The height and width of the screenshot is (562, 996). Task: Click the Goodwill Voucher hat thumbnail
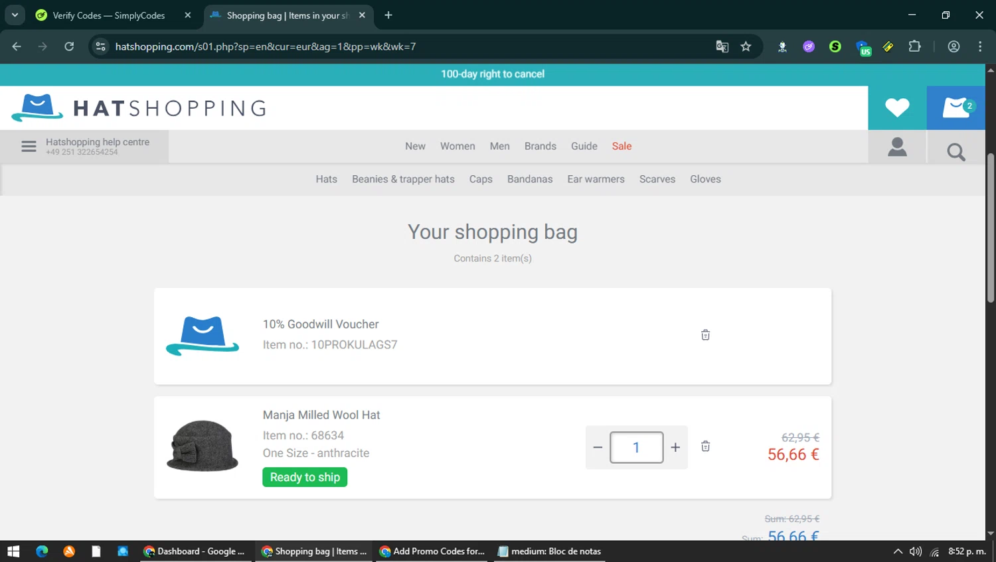203,336
